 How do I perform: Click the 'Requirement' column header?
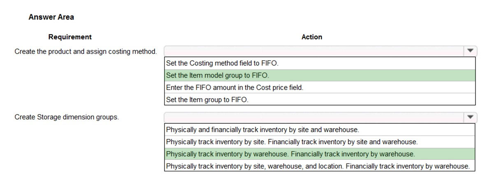pyautogui.click(x=70, y=37)
